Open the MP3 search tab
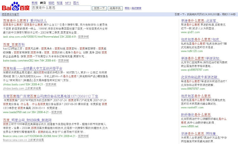 [68, 3]
